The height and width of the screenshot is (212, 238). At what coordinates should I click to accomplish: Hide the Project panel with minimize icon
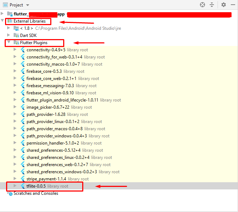232,5
